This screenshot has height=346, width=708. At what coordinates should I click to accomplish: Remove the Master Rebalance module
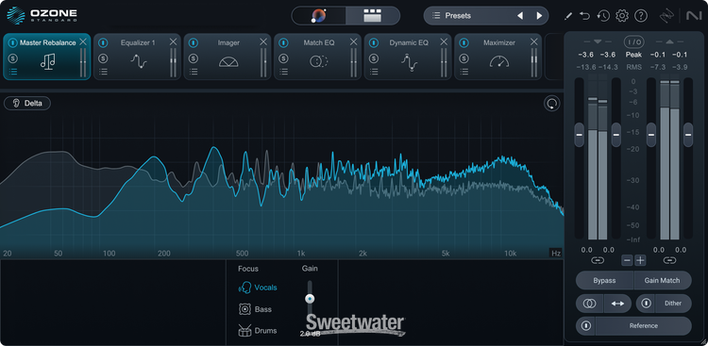(x=83, y=41)
